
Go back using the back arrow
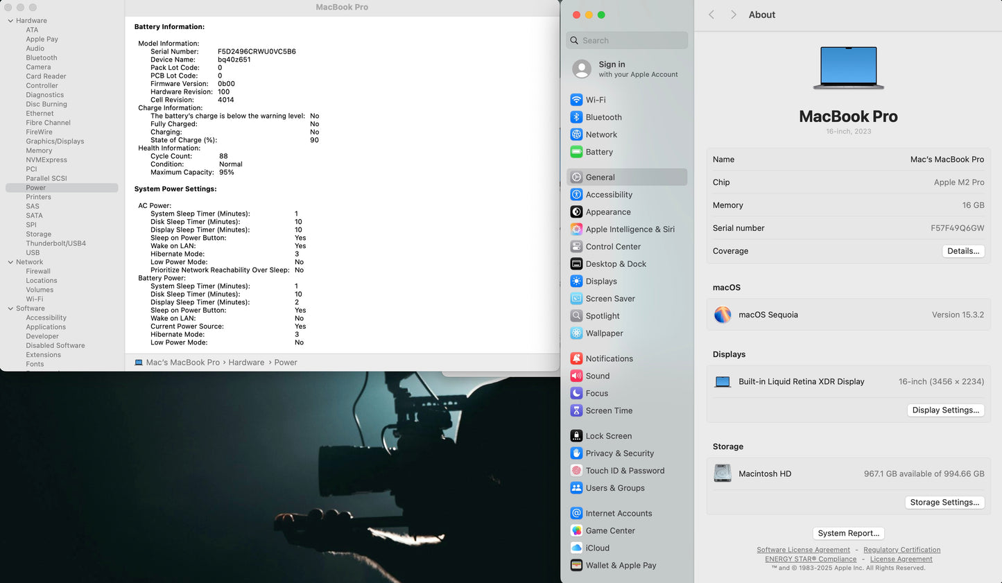[711, 15]
